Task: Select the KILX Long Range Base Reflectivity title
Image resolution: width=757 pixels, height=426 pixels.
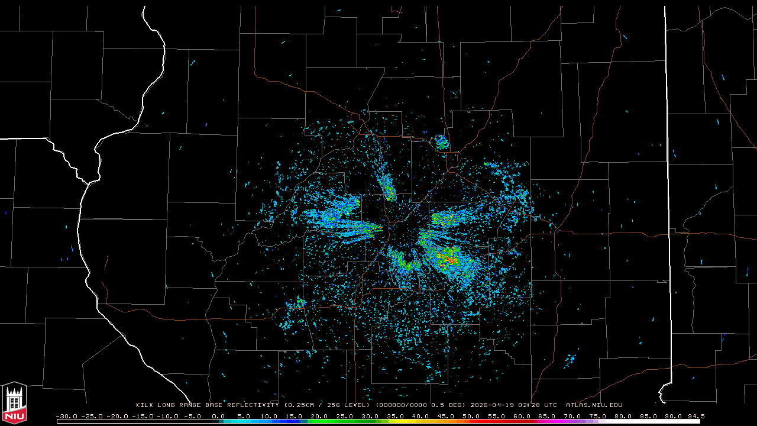Action: pyautogui.click(x=208, y=405)
